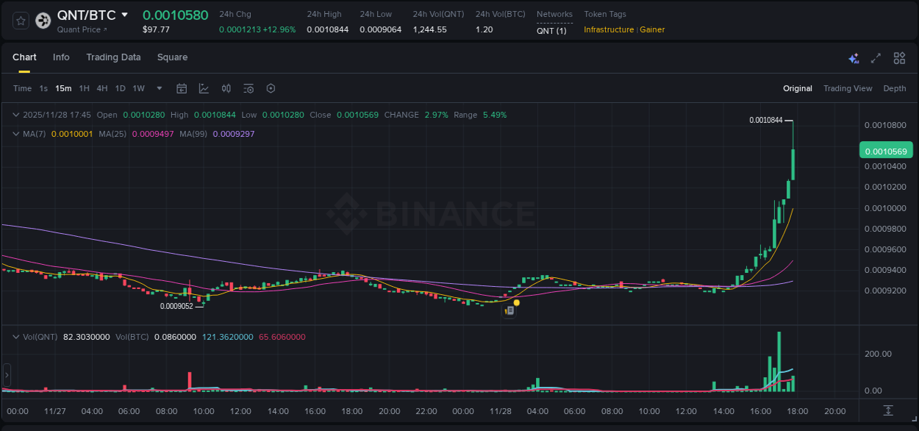Viewport: 919px width, 431px height.
Task: Toggle the favorite star for QNT/BTC
Action: click(20, 21)
